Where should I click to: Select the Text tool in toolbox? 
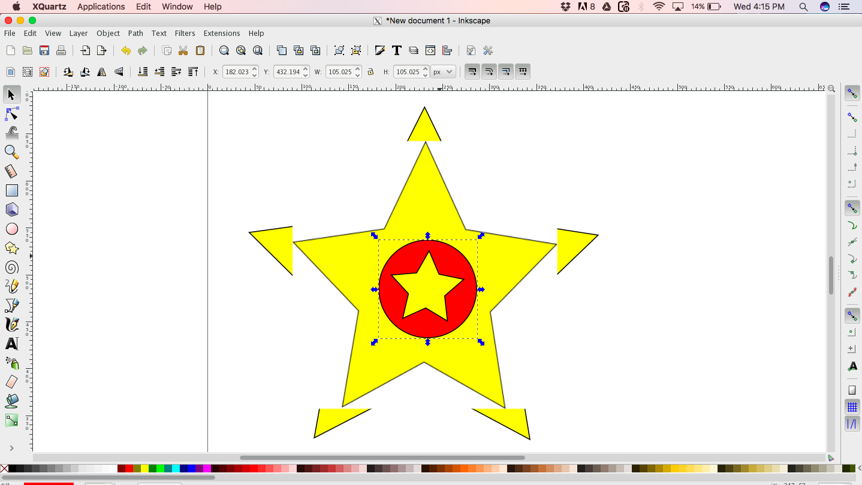point(11,344)
